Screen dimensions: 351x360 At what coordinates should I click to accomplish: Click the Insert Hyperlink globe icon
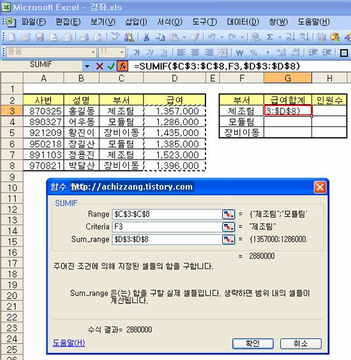tap(256, 37)
